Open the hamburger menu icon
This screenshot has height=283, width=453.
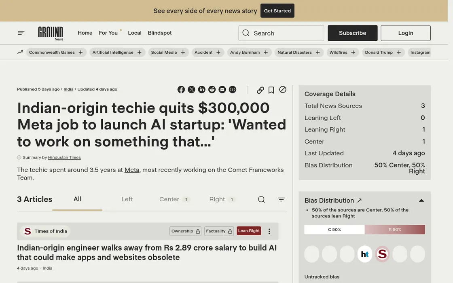(21, 33)
